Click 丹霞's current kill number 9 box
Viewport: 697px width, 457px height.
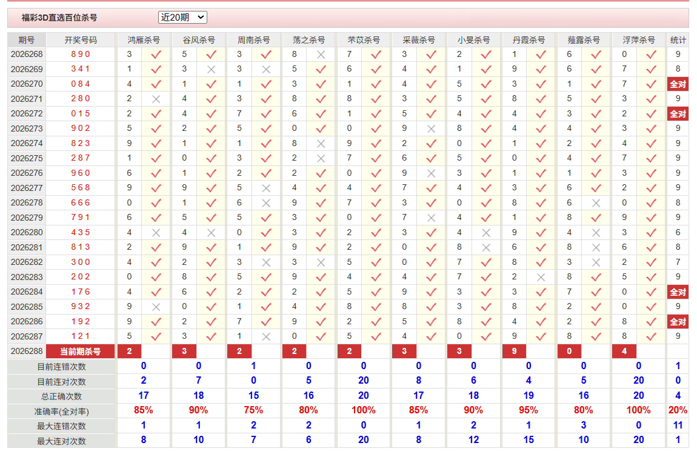pyautogui.click(x=515, y=351)
